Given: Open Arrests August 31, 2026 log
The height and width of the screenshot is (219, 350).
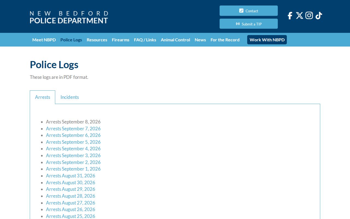Looking at the screenshot, I should click(x=71, y=176).
